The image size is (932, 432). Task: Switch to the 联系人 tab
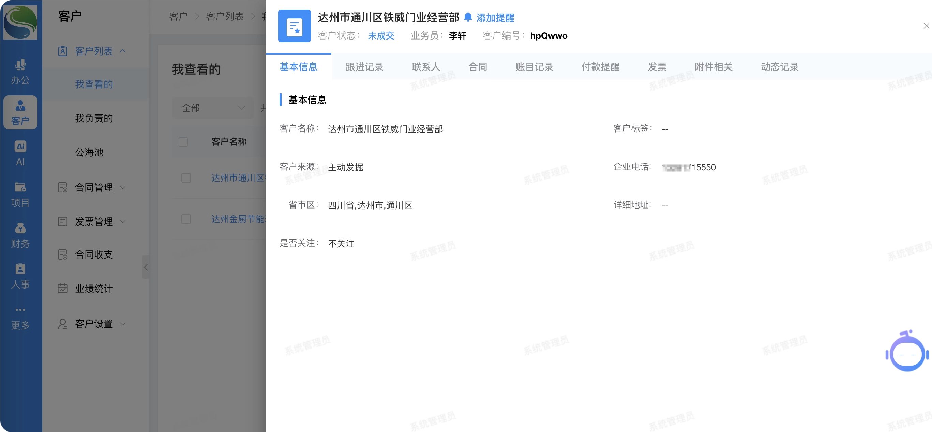click(426, 67)
